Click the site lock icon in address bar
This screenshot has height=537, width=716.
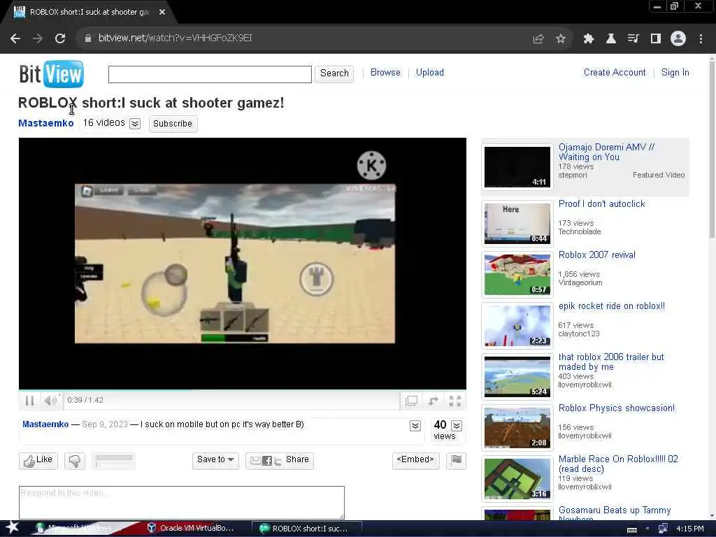(88, 39)
